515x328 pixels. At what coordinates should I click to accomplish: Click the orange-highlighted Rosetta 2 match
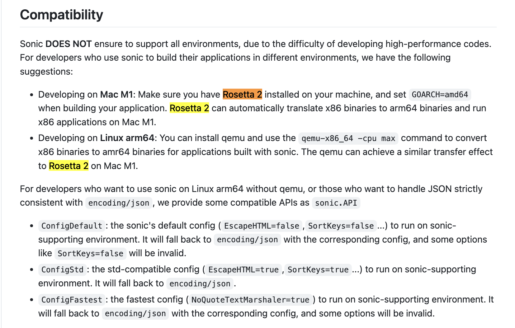242,94
